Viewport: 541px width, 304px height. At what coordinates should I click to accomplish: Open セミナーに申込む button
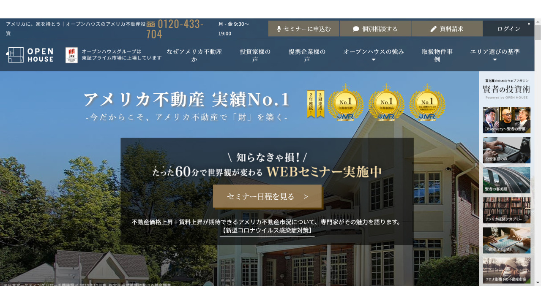(x=303, y=29)
